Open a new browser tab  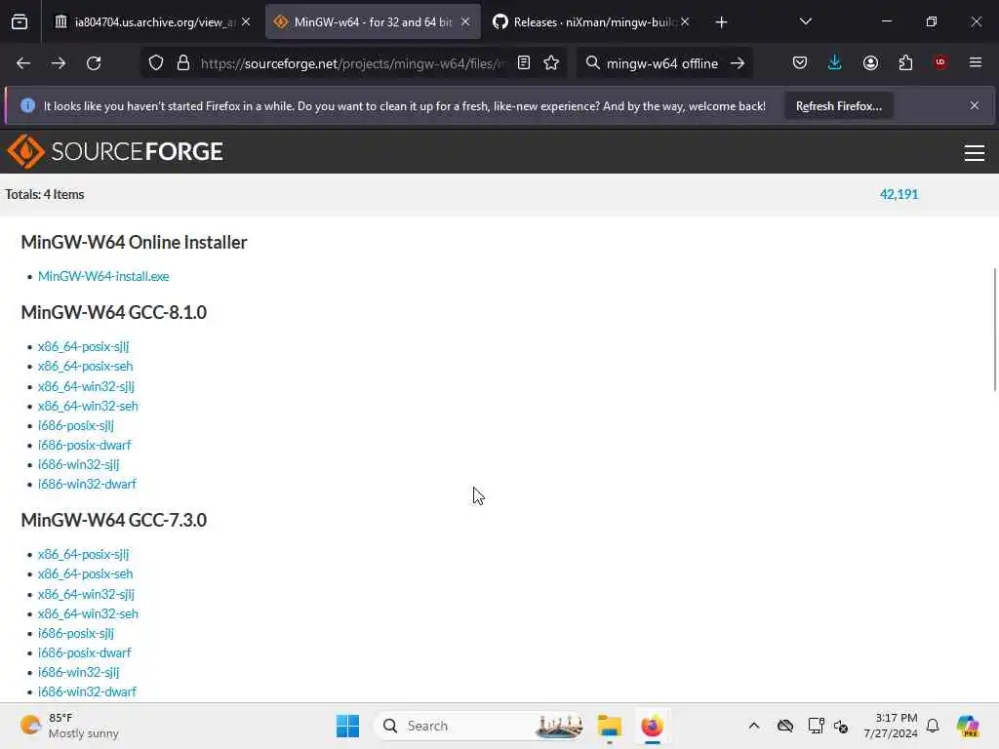pyautogui.click(x=721, y=22)
